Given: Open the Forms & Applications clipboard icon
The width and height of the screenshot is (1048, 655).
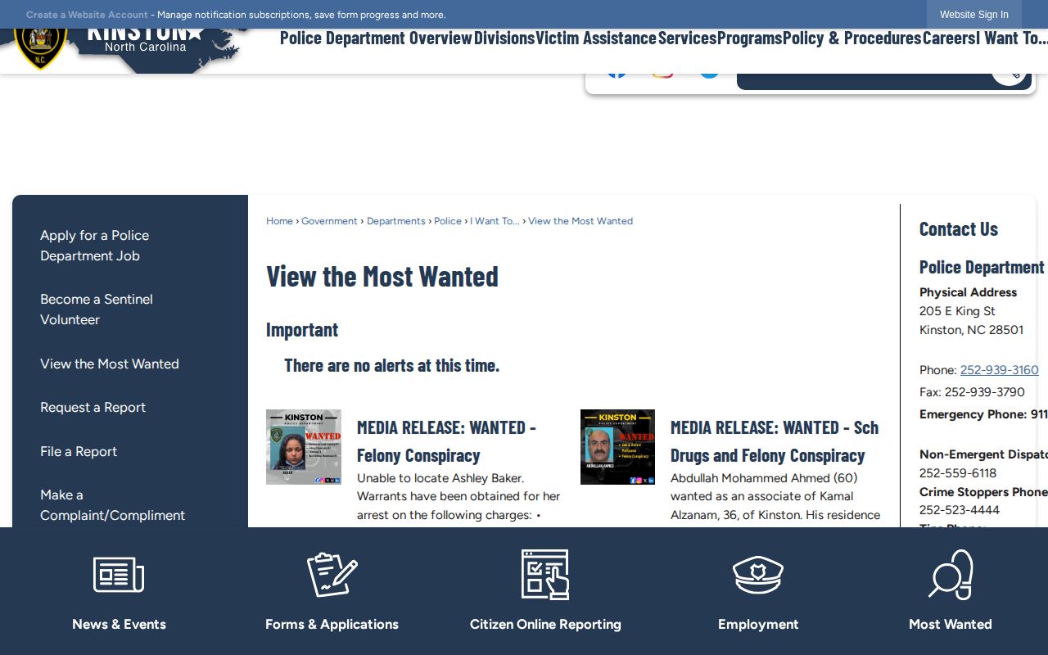Looking at the screenshot, I should tap(332, 575).
